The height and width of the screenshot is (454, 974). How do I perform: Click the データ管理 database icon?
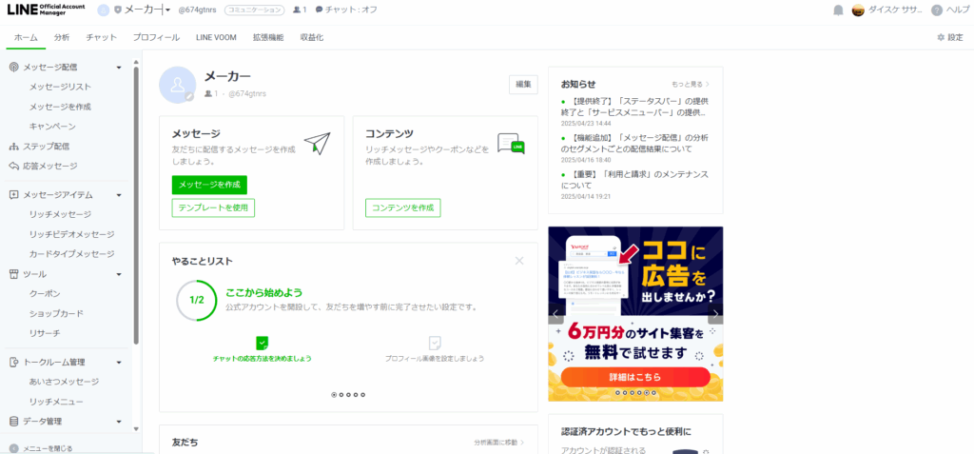coord(13,421)
